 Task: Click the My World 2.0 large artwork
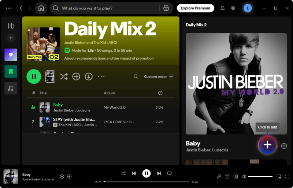(x=236, y=84)
